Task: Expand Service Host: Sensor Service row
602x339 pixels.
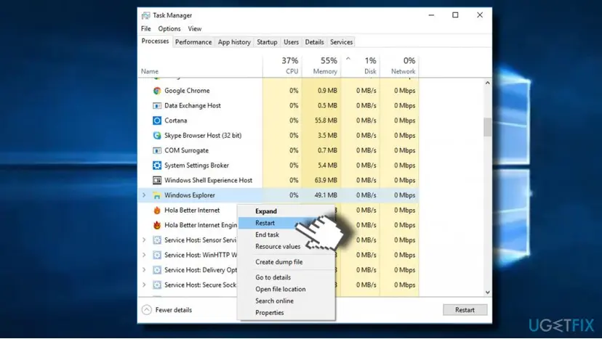Action: tap(144, 240)
